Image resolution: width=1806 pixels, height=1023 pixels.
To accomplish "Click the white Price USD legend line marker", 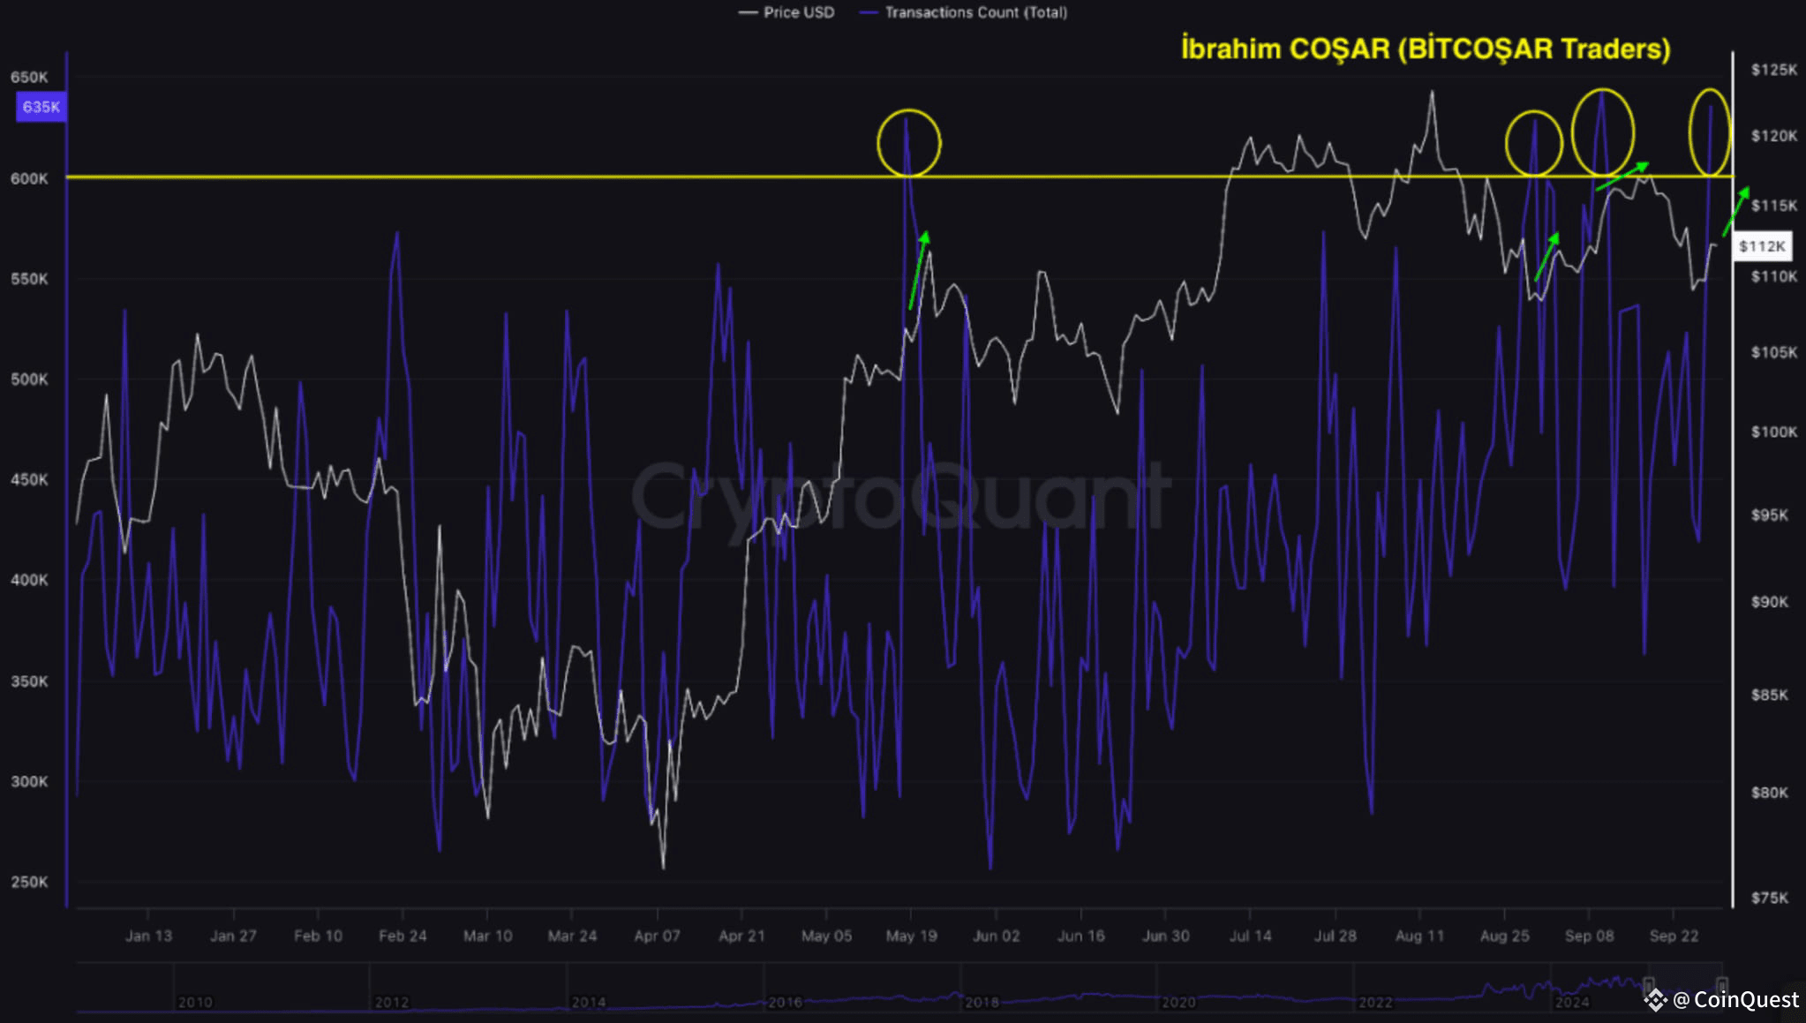I will pos(749,12).
